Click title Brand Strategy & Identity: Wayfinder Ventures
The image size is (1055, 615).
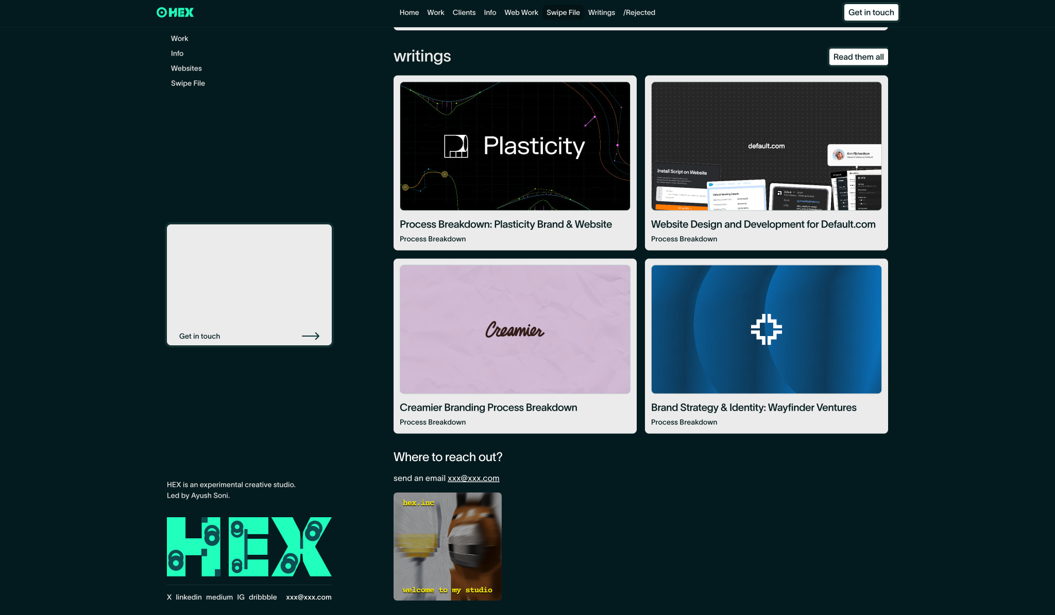pyautogui.click(x=754, y=408)
